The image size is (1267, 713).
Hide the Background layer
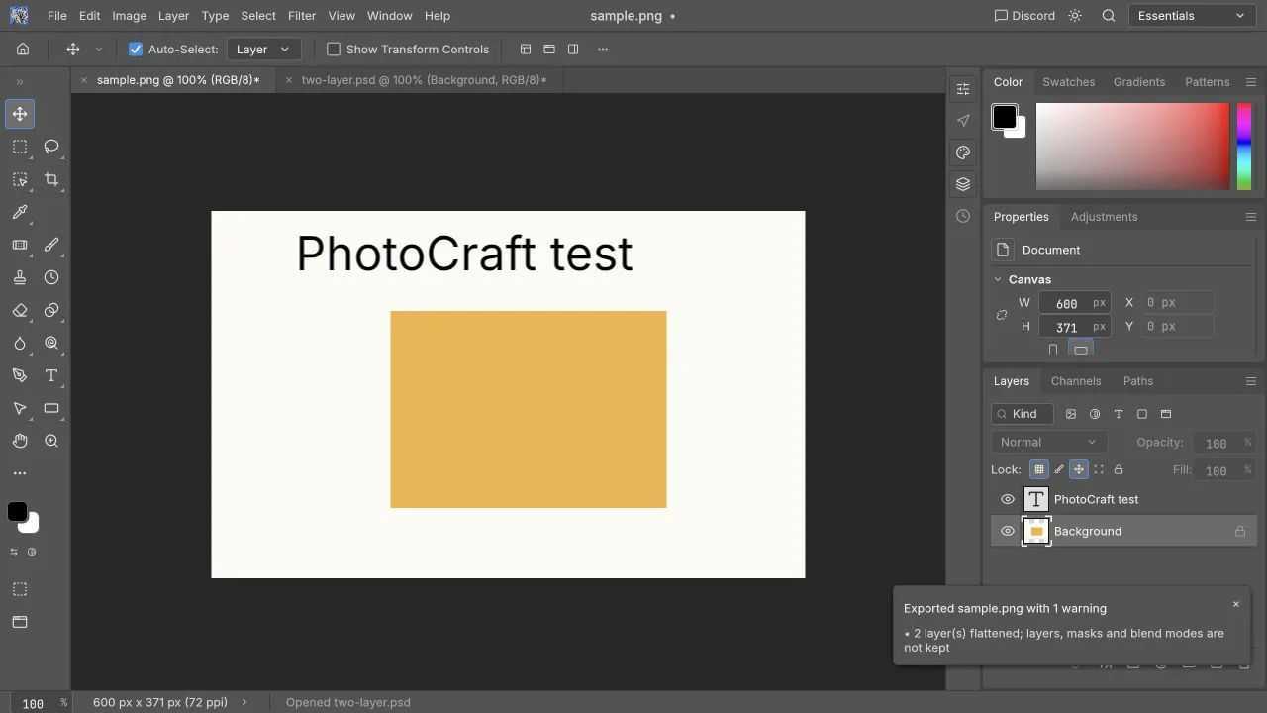[1008, 531]
